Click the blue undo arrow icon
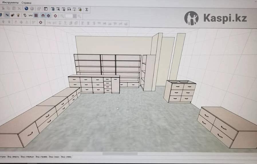Viewport: 257px width, 164px height. 26,9
